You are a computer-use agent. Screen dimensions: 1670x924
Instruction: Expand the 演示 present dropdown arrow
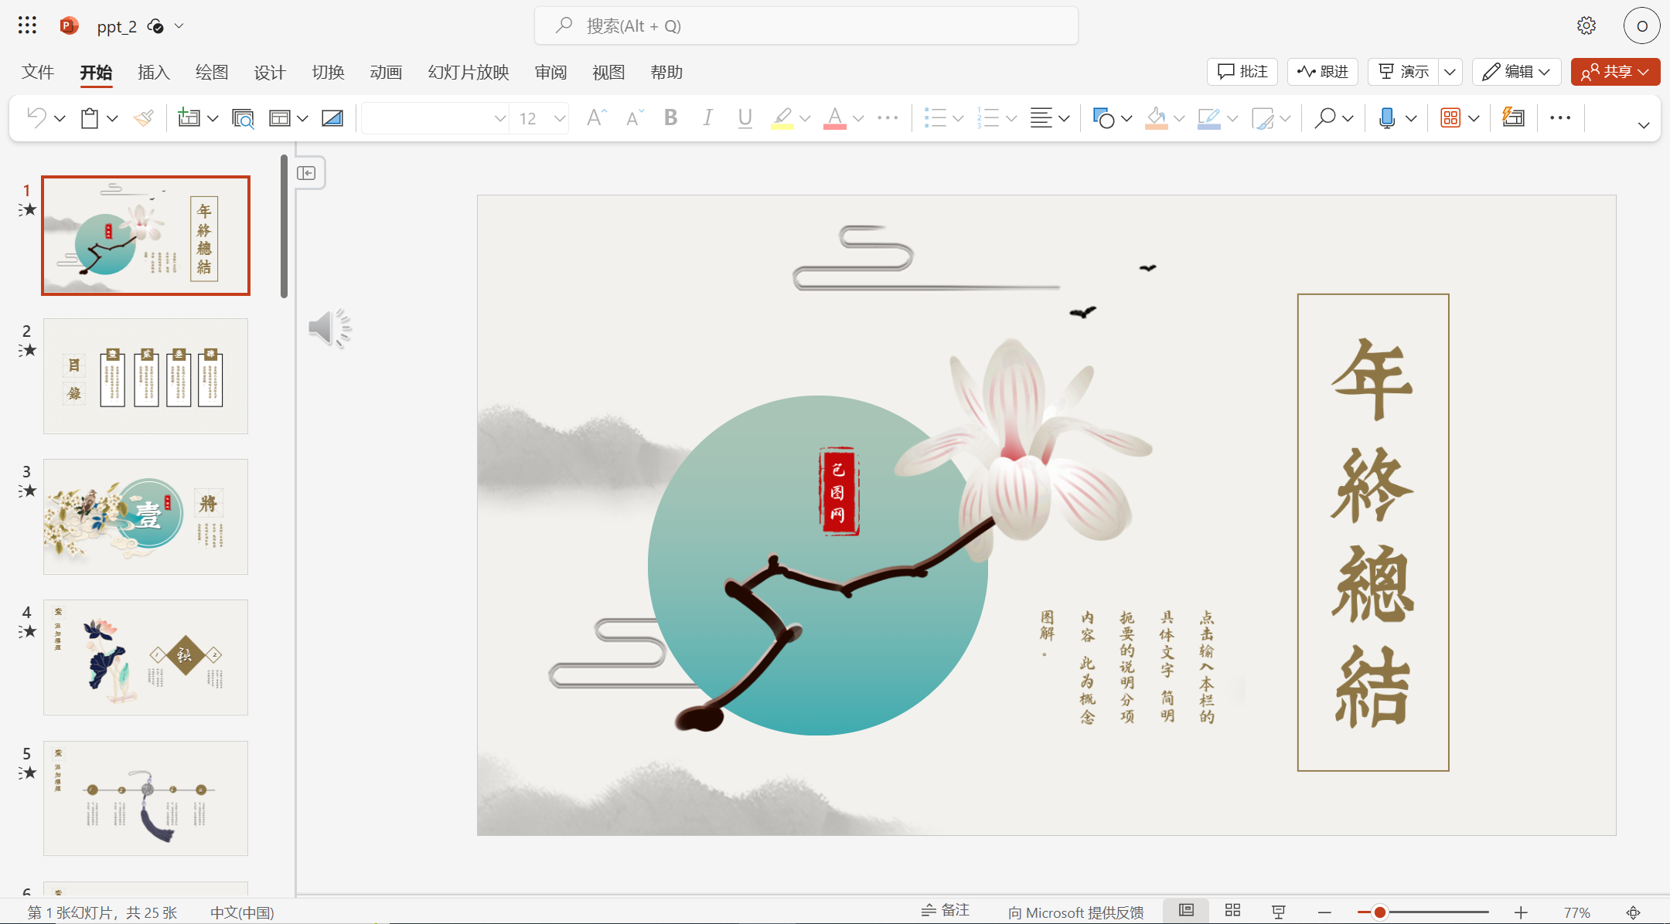pyautogui.click(x=1450, y=72)
